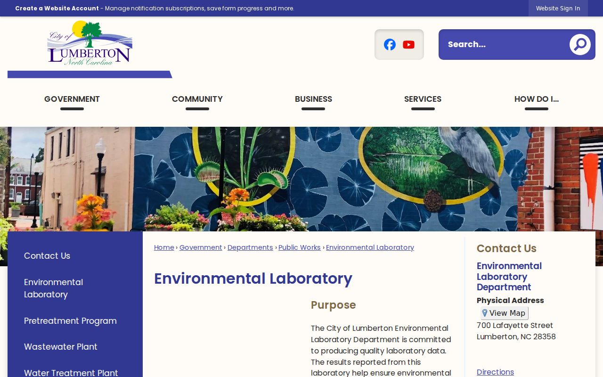This screenshot has width=603, height=377.
Task: Click the City of Lumberton logo
Action: click(90, 43)
